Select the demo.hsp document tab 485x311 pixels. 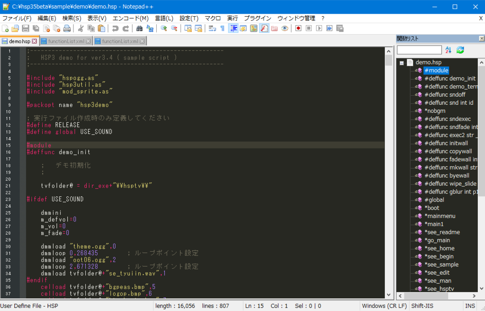point(19,41)
